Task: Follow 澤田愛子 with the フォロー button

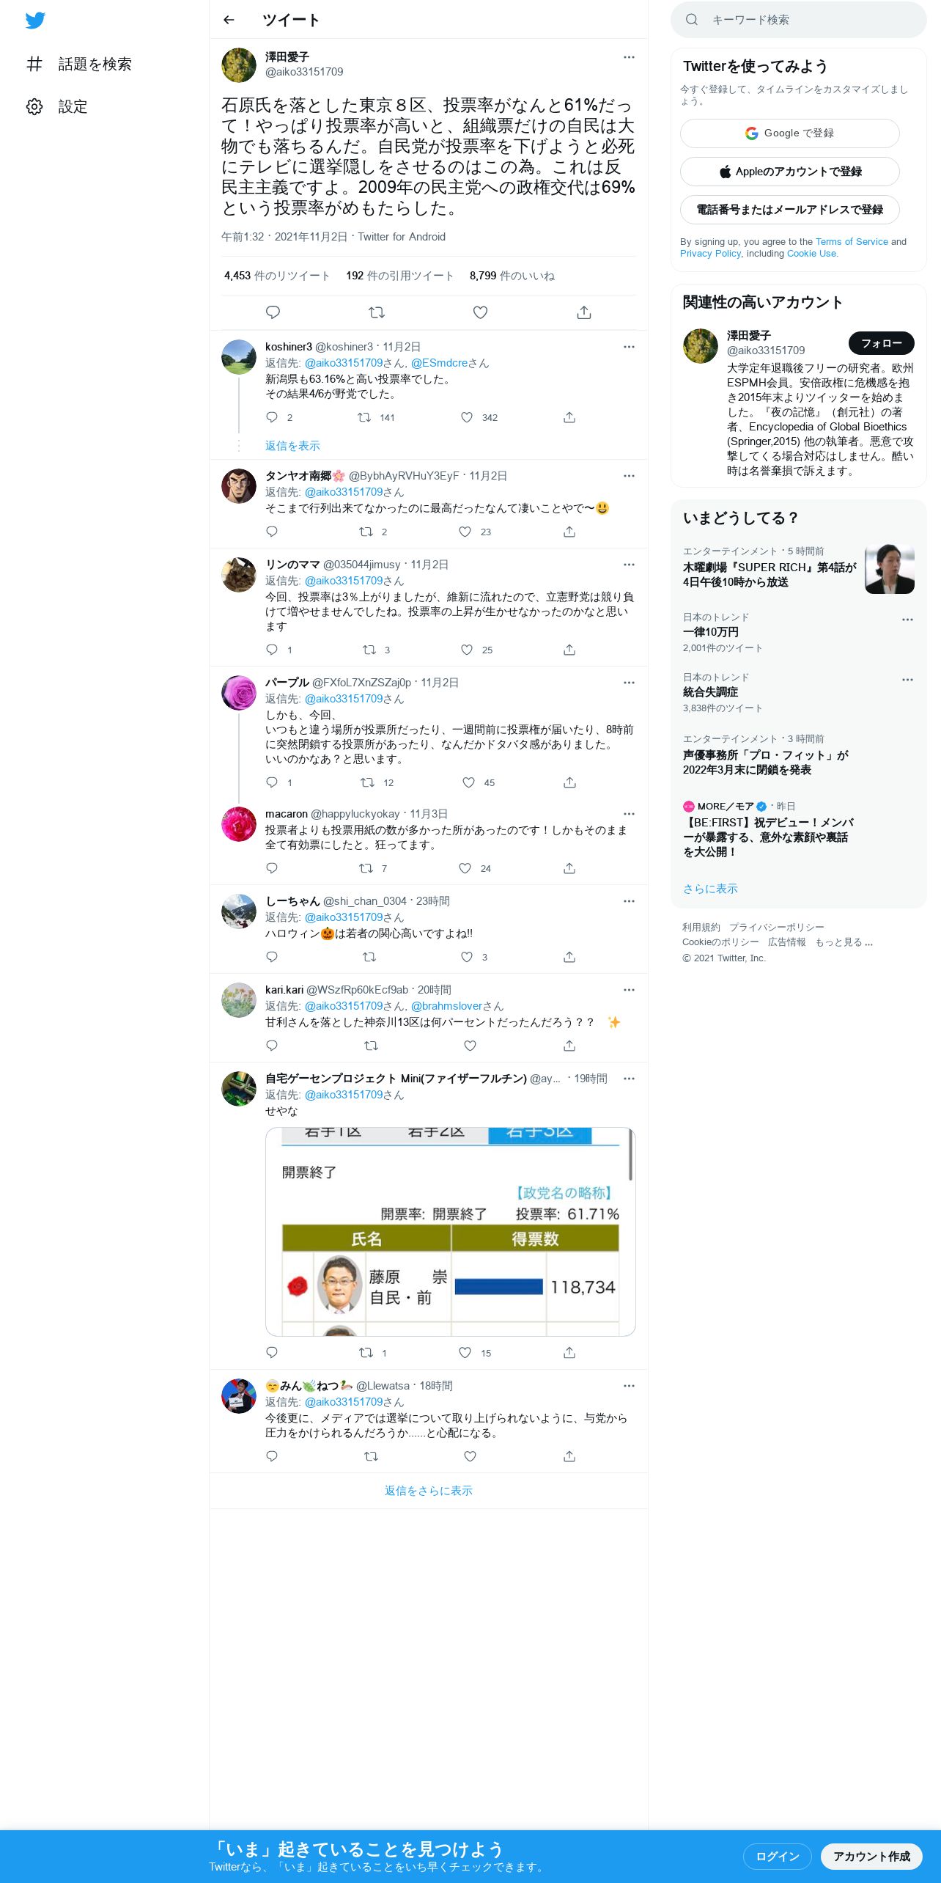Action: tap(881, 342)
